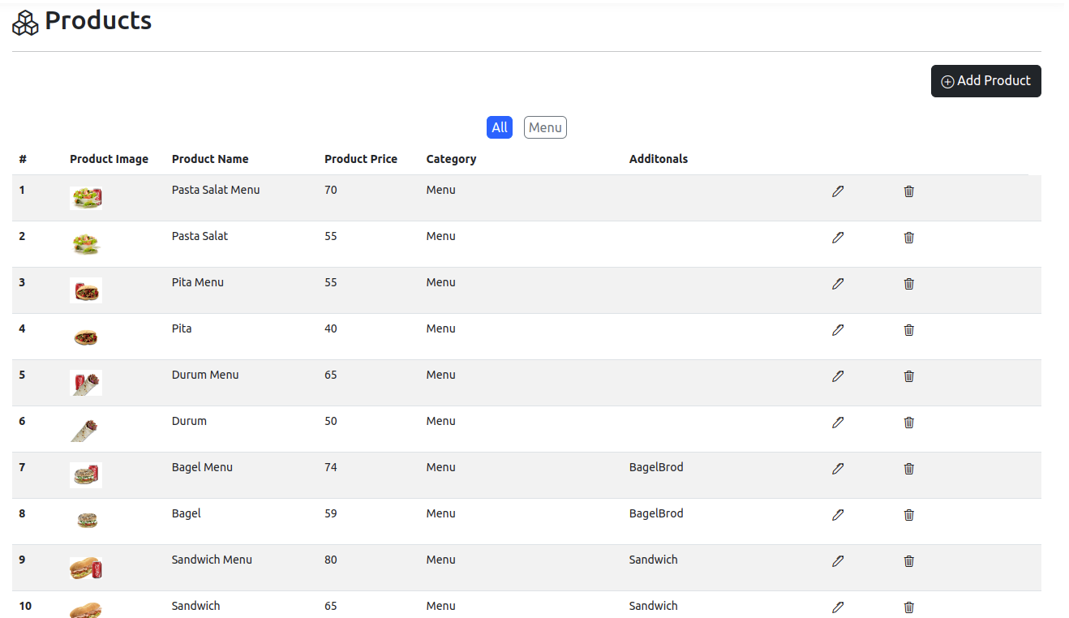Click pencil icon for Sandwich Menu
Image resolution: width=1069 pixels, height=618 pixels.
838,561
